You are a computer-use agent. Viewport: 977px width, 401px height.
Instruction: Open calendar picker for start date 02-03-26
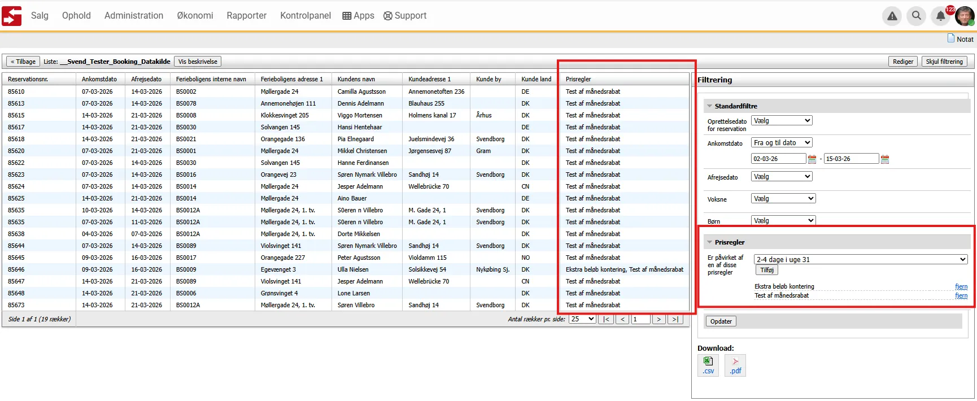(x=812, y=159)
